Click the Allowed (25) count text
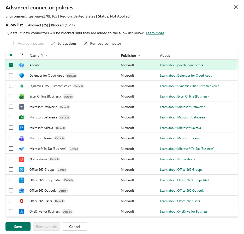 (x=38, y=25)
